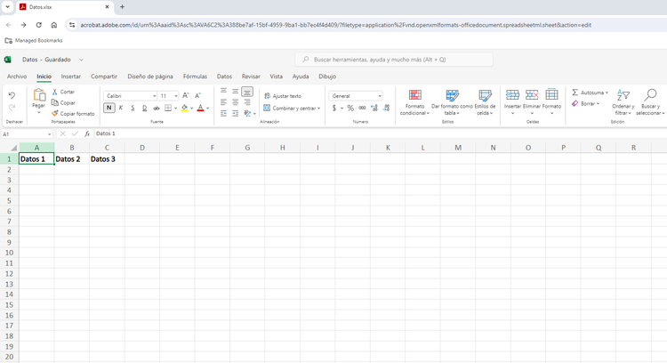Select cell containing Datos 2
The height and width of the screenshot is (363, 667).
coord(71,159)
